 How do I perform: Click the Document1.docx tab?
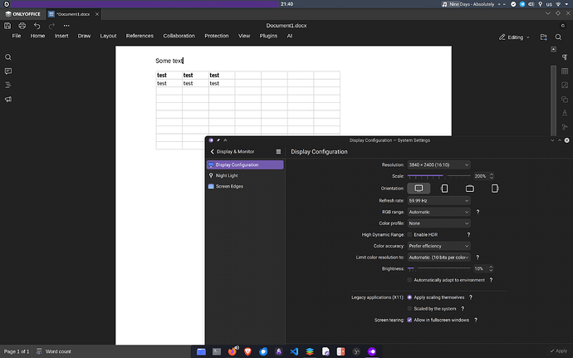click(x=73, y=14)
